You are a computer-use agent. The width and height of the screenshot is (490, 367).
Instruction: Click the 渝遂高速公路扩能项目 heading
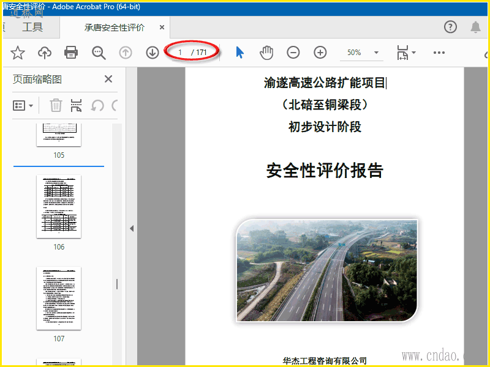325,83
